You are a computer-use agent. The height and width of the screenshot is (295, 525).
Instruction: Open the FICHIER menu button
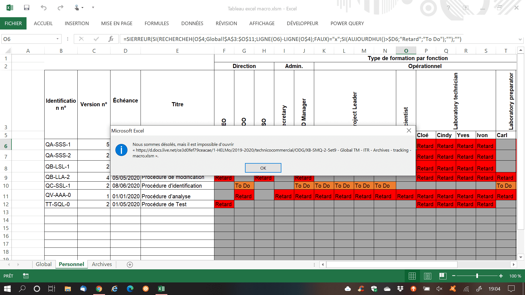pos(13,23)
